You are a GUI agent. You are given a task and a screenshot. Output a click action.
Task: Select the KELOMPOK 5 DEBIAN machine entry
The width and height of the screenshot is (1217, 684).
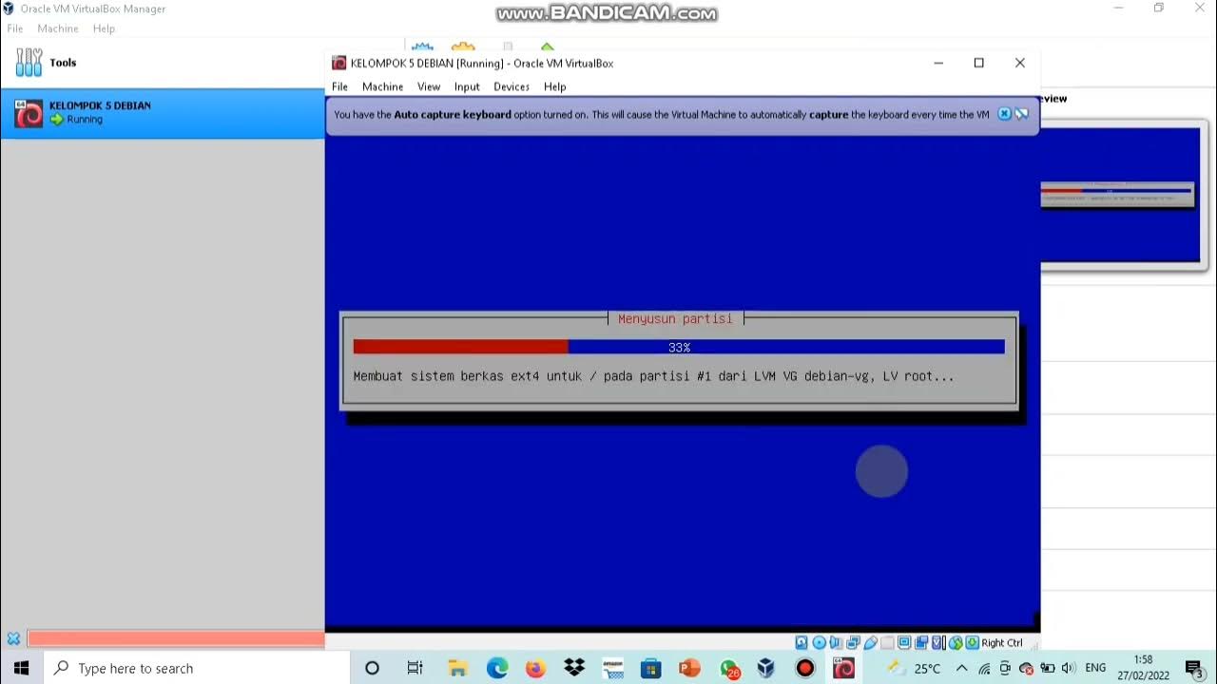pos(162,113)
